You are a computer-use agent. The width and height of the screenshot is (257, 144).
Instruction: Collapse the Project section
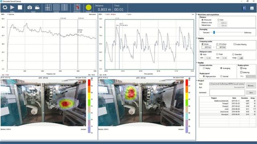(197, 81)
